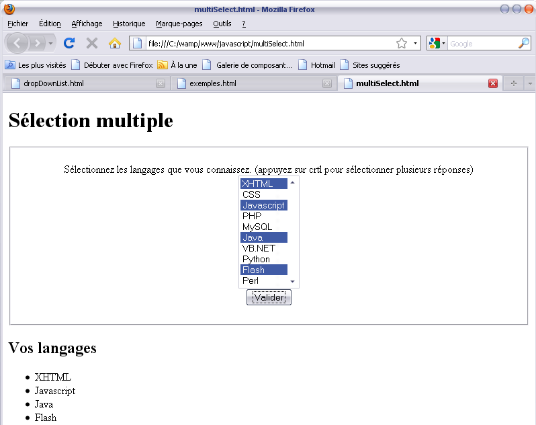Expand the address bar history dropdown
Screen dimensions: 536x425
point(416,44)
